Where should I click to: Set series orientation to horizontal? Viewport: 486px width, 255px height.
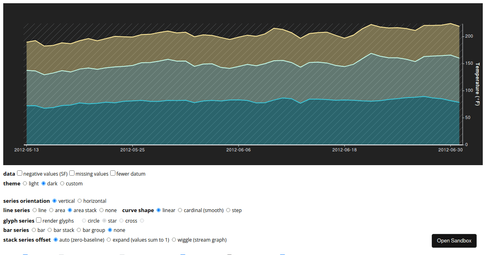click(x=80, y=201)
